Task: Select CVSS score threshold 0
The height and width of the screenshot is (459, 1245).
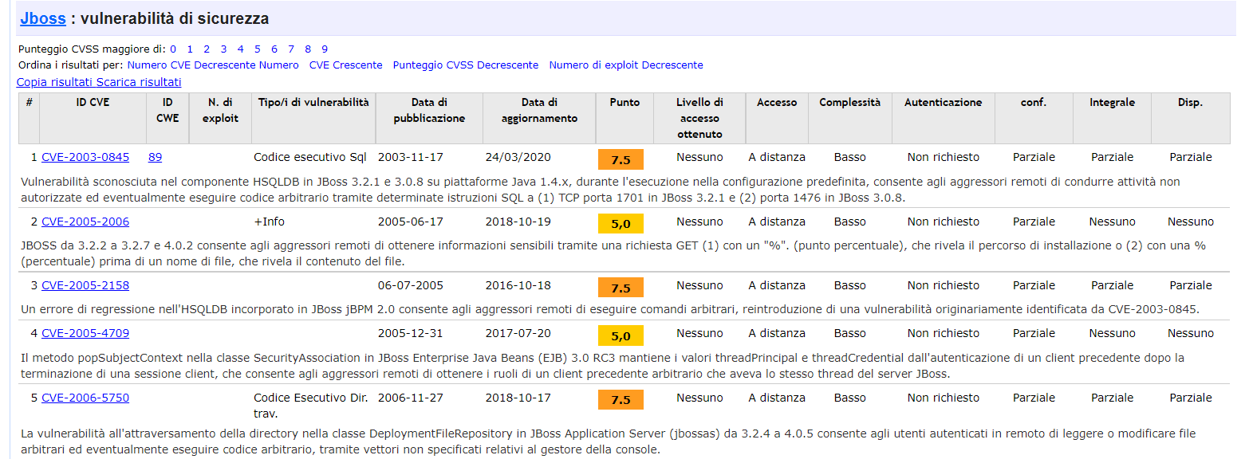Action: point(173,49)
